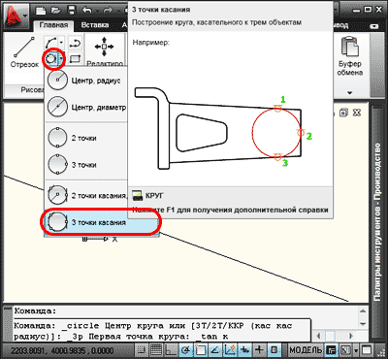Click the ribbon minimize toggle at ribbon tabs end

pos(374,26)
